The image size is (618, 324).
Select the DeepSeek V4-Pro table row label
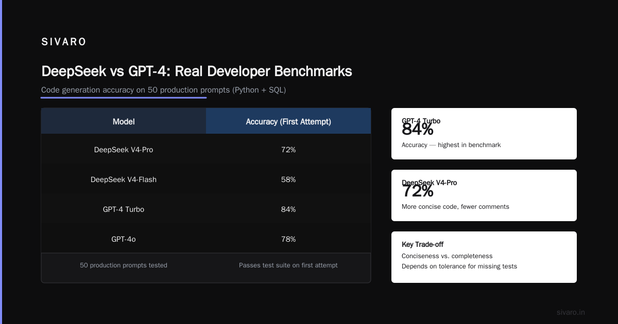124,150
